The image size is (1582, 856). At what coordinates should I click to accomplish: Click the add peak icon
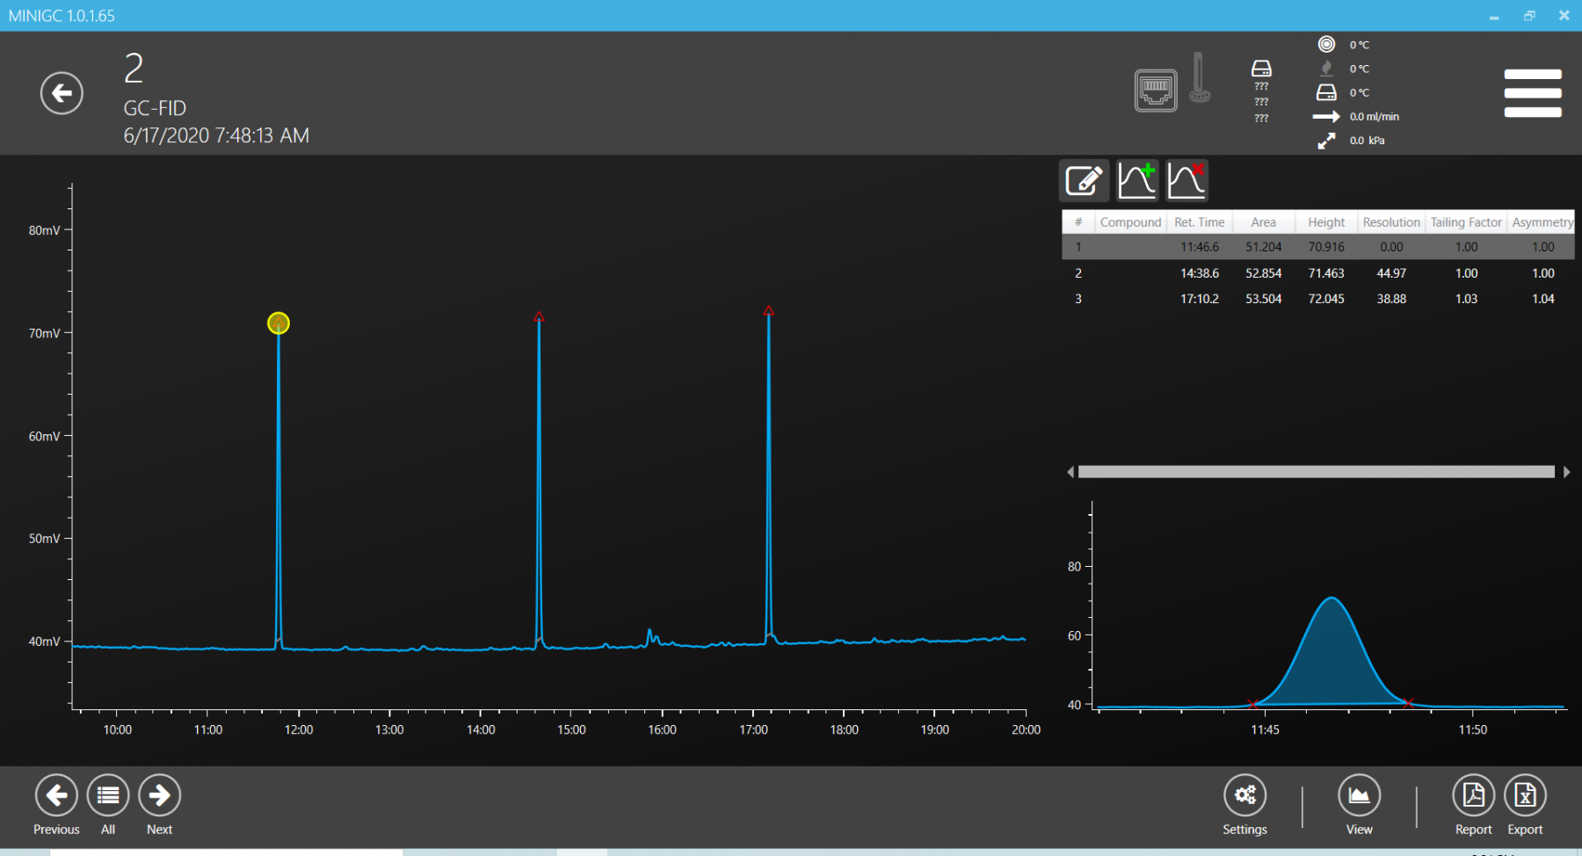click(x=1137, y=181)
